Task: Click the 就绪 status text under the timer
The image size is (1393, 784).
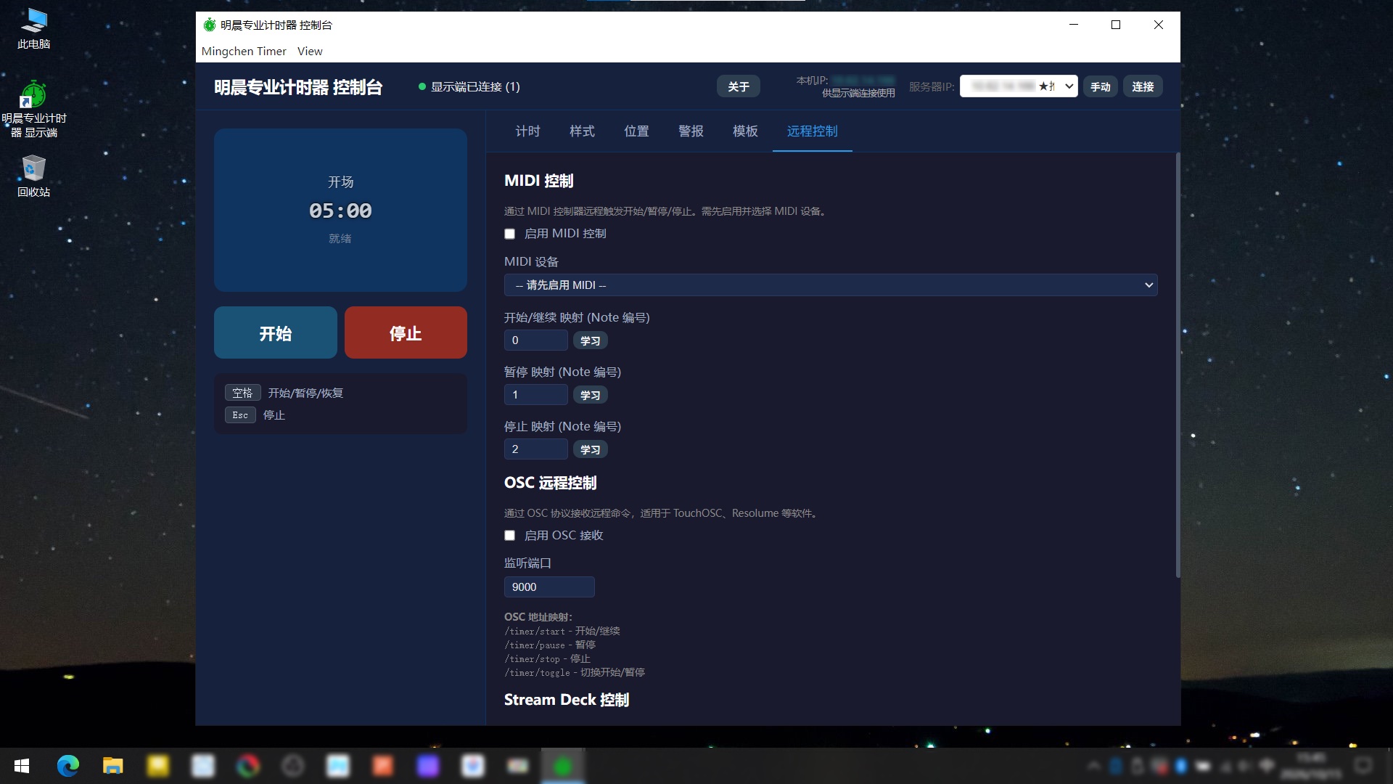Action: (x=340, y=239)
